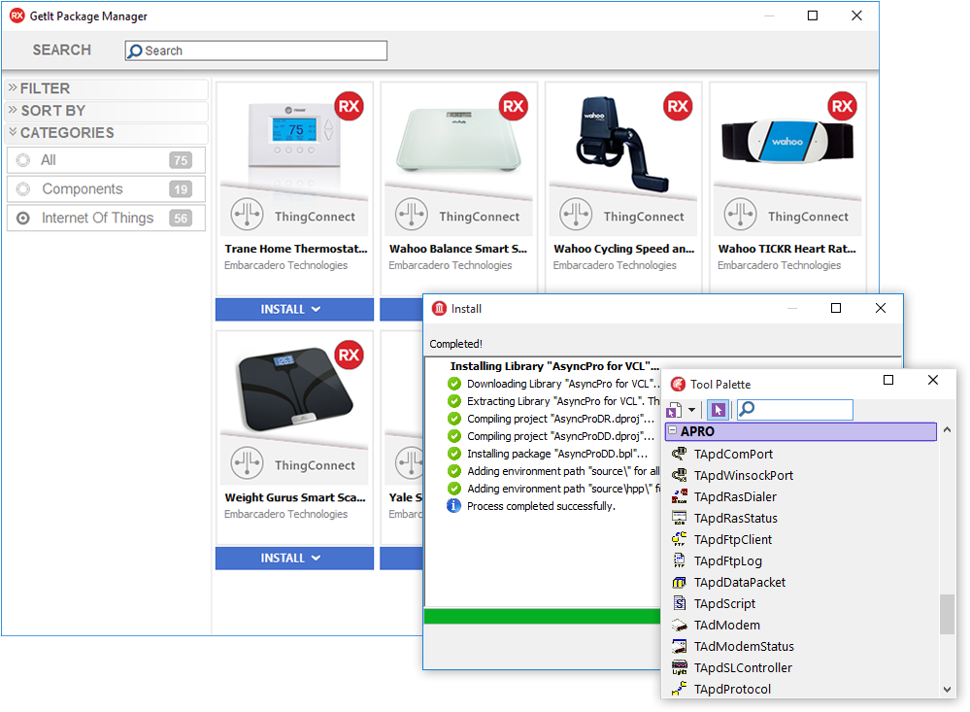Select the TApdSLController component icon
The width and height of the screenshot is (970, 712).
point(679,667)
